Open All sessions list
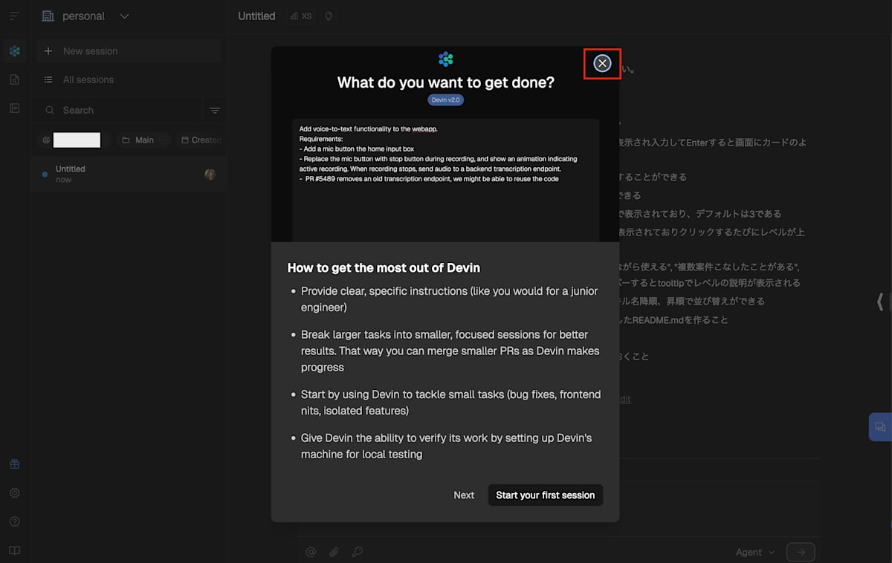The image size is (892, 563). pos(129,79)
